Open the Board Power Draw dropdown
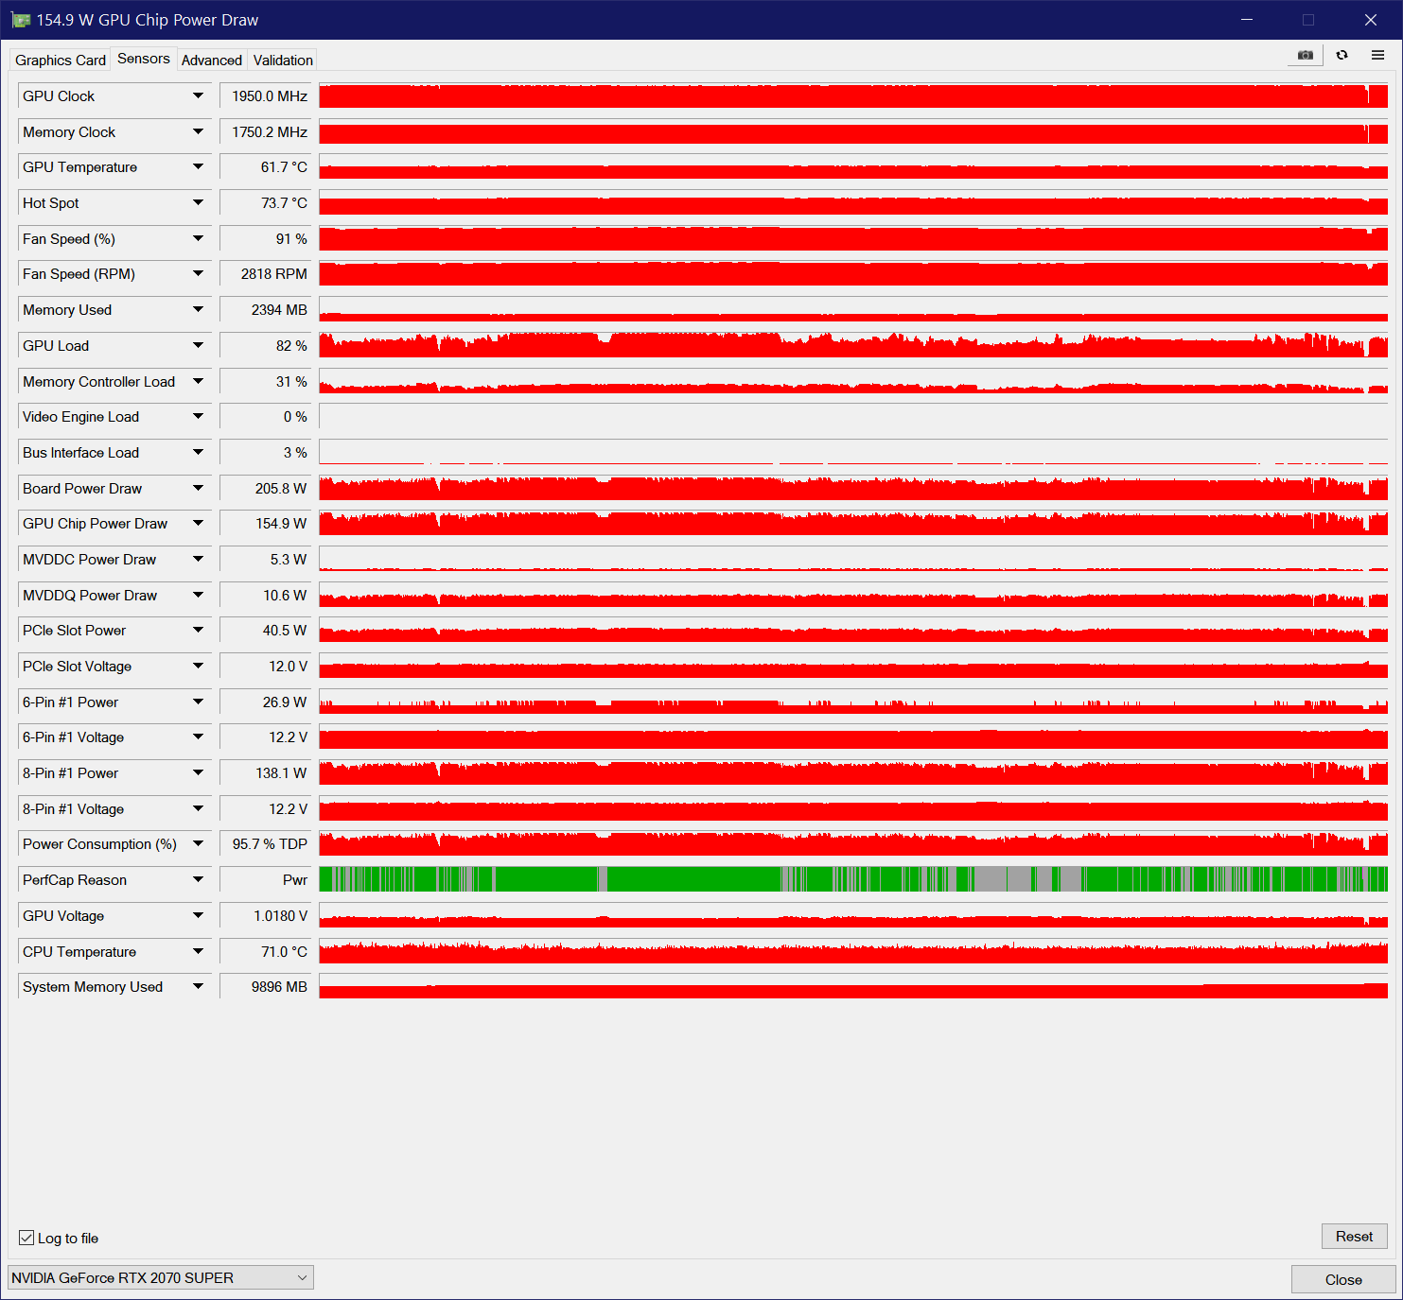Viewport: 1403px width, 1300px height. 198,489
